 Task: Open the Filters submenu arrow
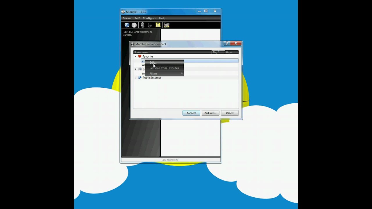pyautogui.click(x=182, y=73)
